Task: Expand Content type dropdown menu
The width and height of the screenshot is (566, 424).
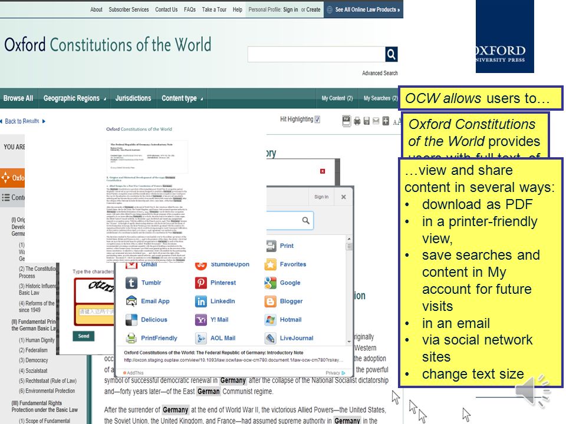Action: coord(182,98)
